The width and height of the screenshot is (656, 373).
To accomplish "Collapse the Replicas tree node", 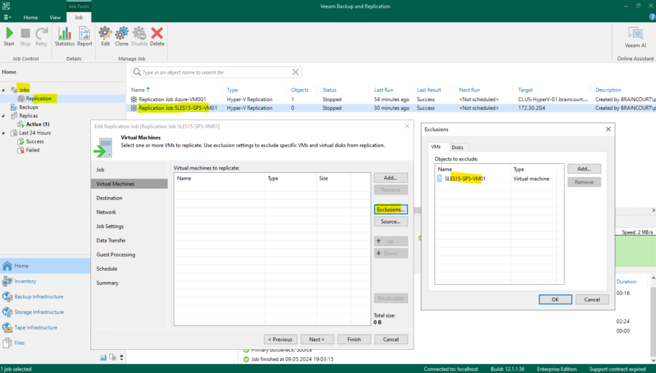I will (3, 116).
